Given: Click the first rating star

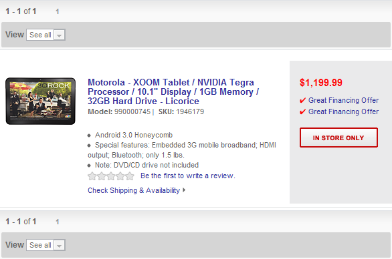Looking at the screenshot, I should (92, 176).
